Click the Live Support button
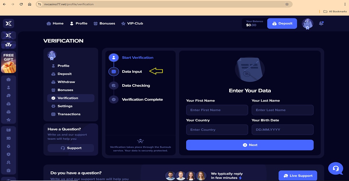 point(298,176)
